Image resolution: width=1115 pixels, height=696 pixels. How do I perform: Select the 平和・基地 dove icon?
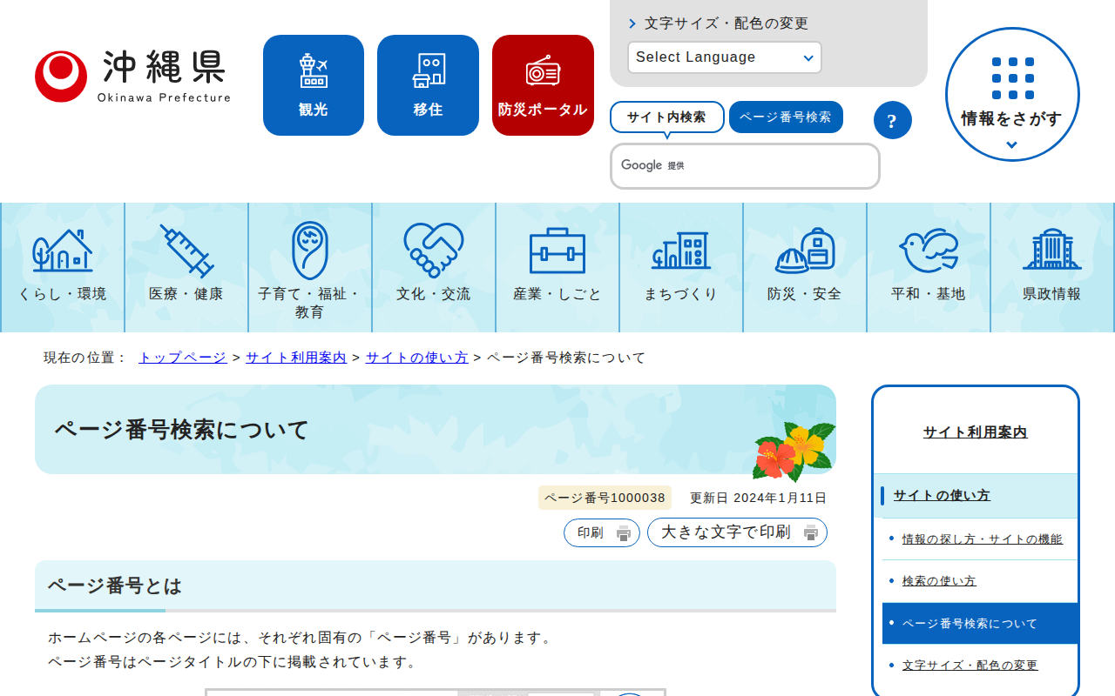click(929, 251)
